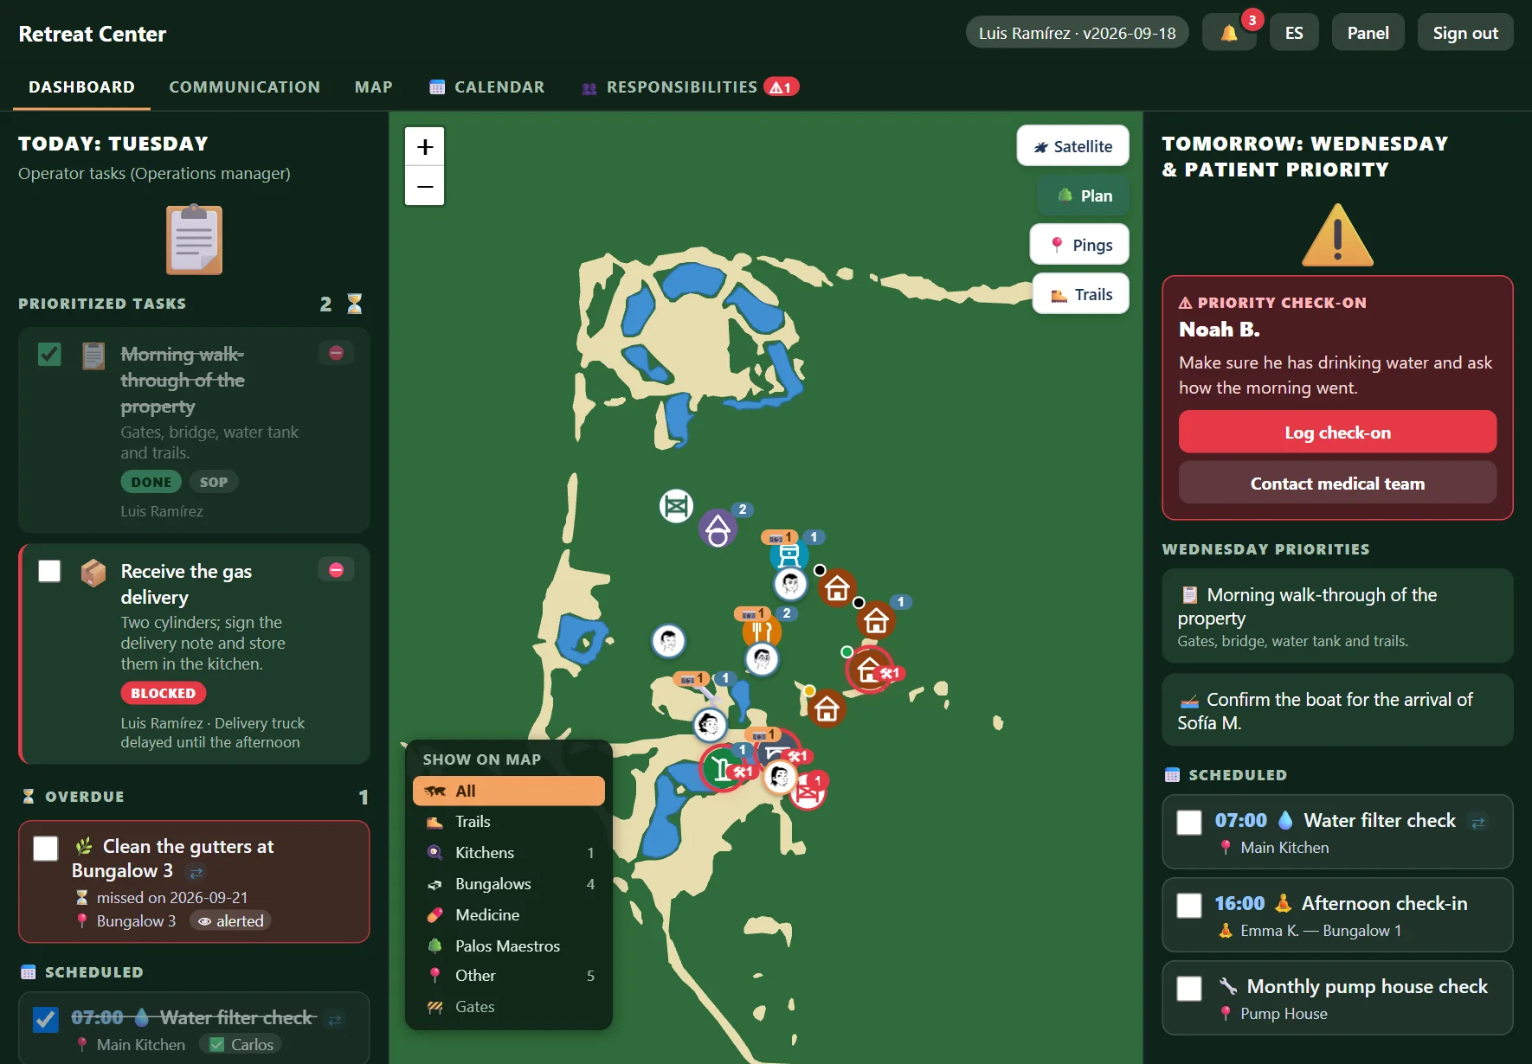Click the red minus icon on Morning walk-through
The image size is (1532, 1064).
click(x=336, y=353)
